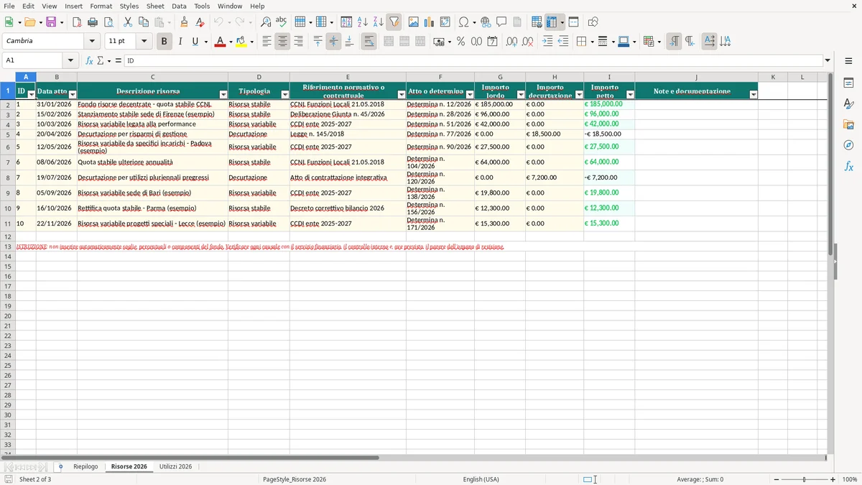Open Underline style dropdown arrow

pyautogui.click(x=205, y=42)
